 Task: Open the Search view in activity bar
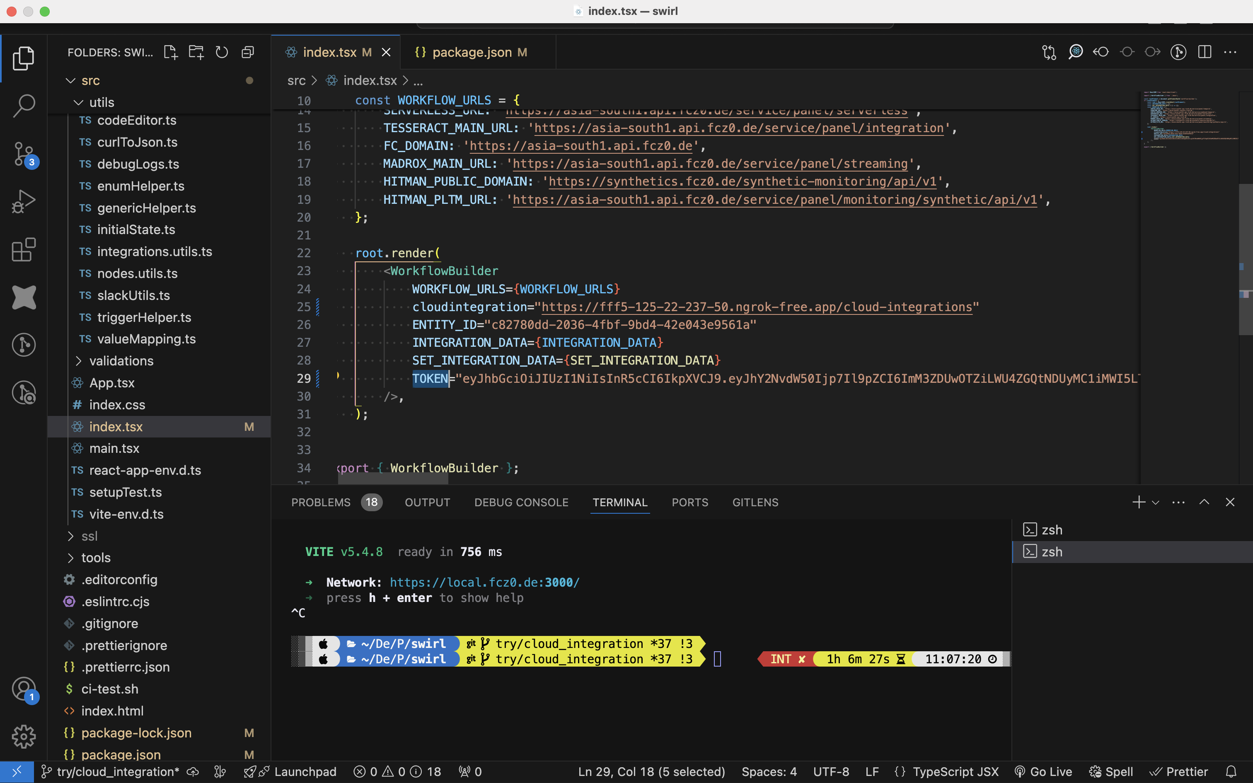pyautogui.click(x=24, y=106)
